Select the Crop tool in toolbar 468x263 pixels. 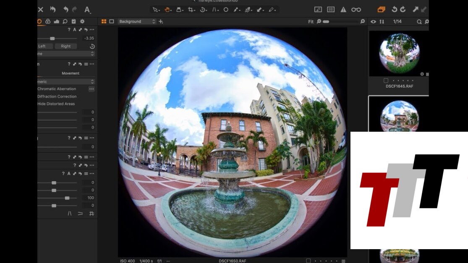click(191, 10)
